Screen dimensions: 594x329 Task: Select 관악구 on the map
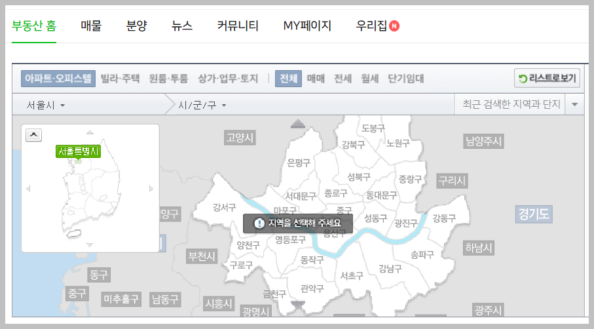[x=312, y=289]
